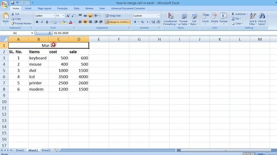Open the Page Layout ribbon tab
Viewport: 277px width, 155px height.
point(44,8)
